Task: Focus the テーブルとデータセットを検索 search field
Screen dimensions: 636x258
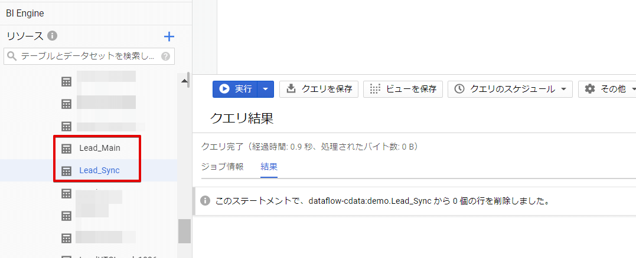Action: [89, 56]
